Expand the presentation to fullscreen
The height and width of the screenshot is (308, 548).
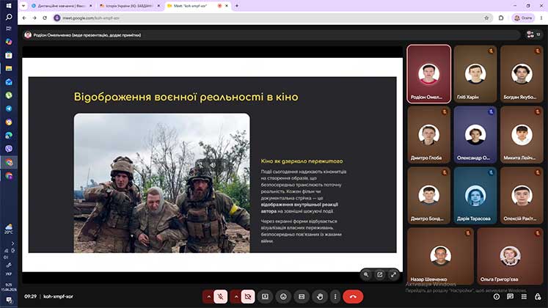[x=393, y=274]
